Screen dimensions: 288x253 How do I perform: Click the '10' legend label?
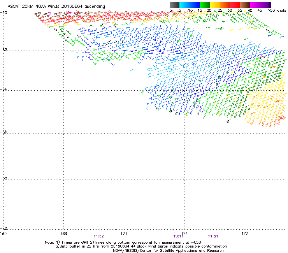[x=190, y=10]
